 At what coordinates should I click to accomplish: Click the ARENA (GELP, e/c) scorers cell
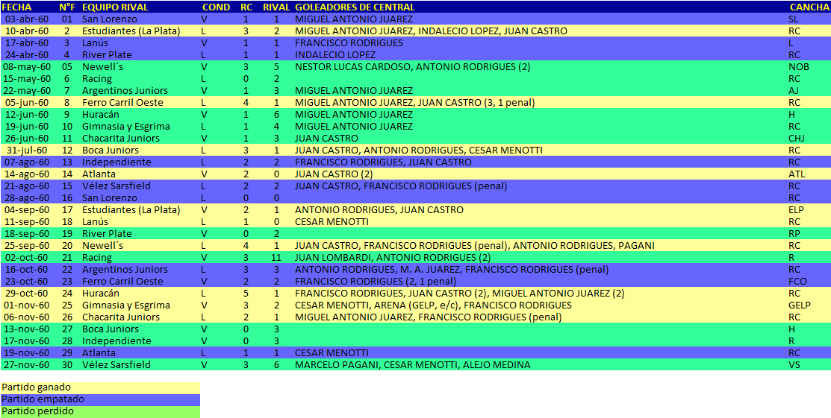click(433, 305)
